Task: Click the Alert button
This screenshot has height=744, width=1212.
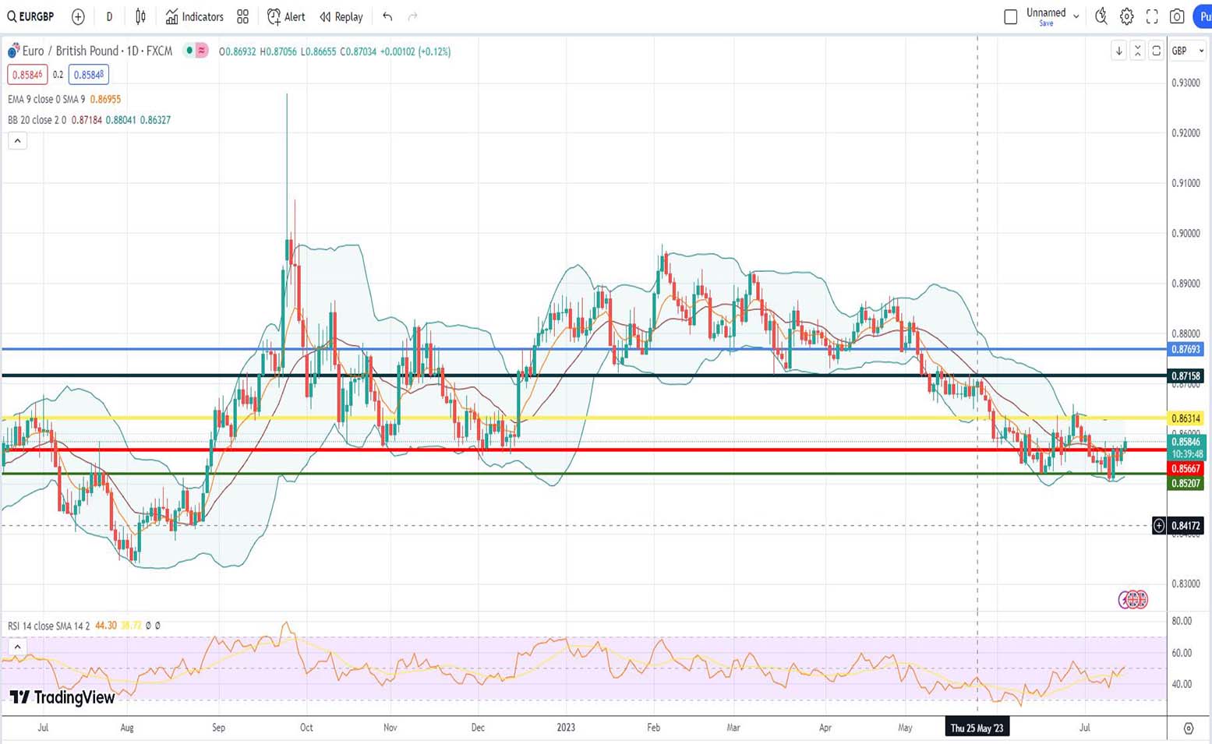Action: tap(286, 16)
